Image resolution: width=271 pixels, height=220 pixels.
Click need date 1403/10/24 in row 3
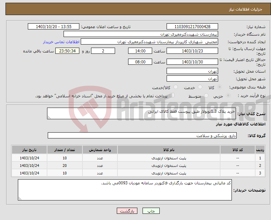[x=30, y=173]
